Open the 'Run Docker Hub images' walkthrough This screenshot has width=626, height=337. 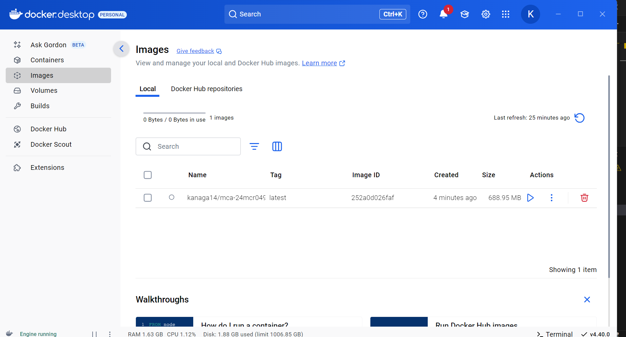(483, 322)
